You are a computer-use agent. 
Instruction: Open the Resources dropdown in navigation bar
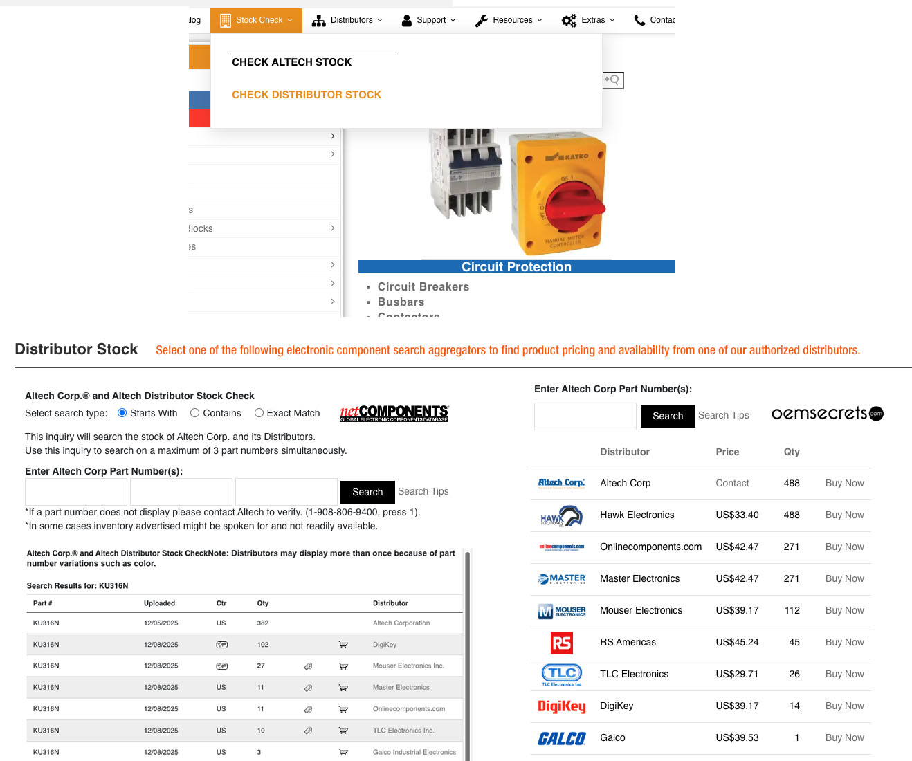[509, 20]
